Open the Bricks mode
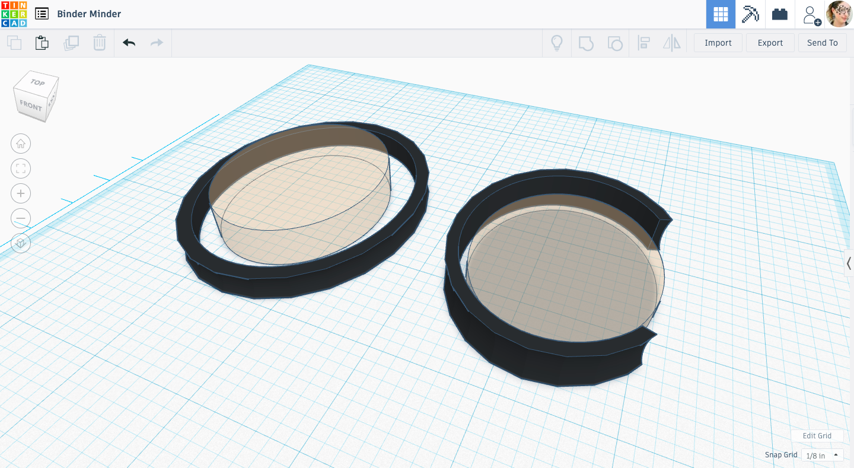 coord(780,14)
